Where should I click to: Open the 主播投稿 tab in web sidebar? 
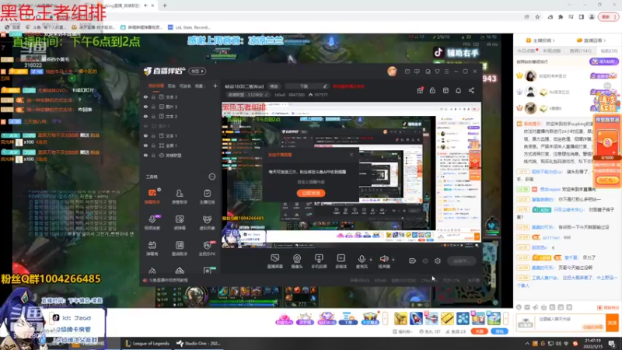pos(540,40)
